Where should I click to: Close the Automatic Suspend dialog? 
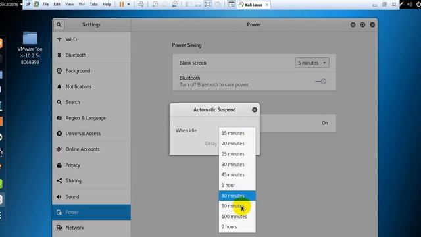[255, 110]
